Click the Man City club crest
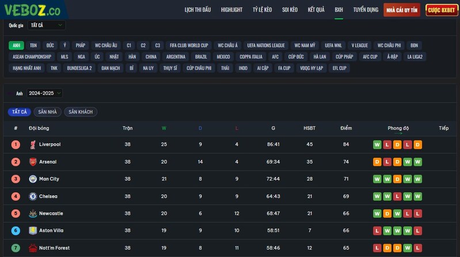 pyautogui.click(x=33, y=179)
